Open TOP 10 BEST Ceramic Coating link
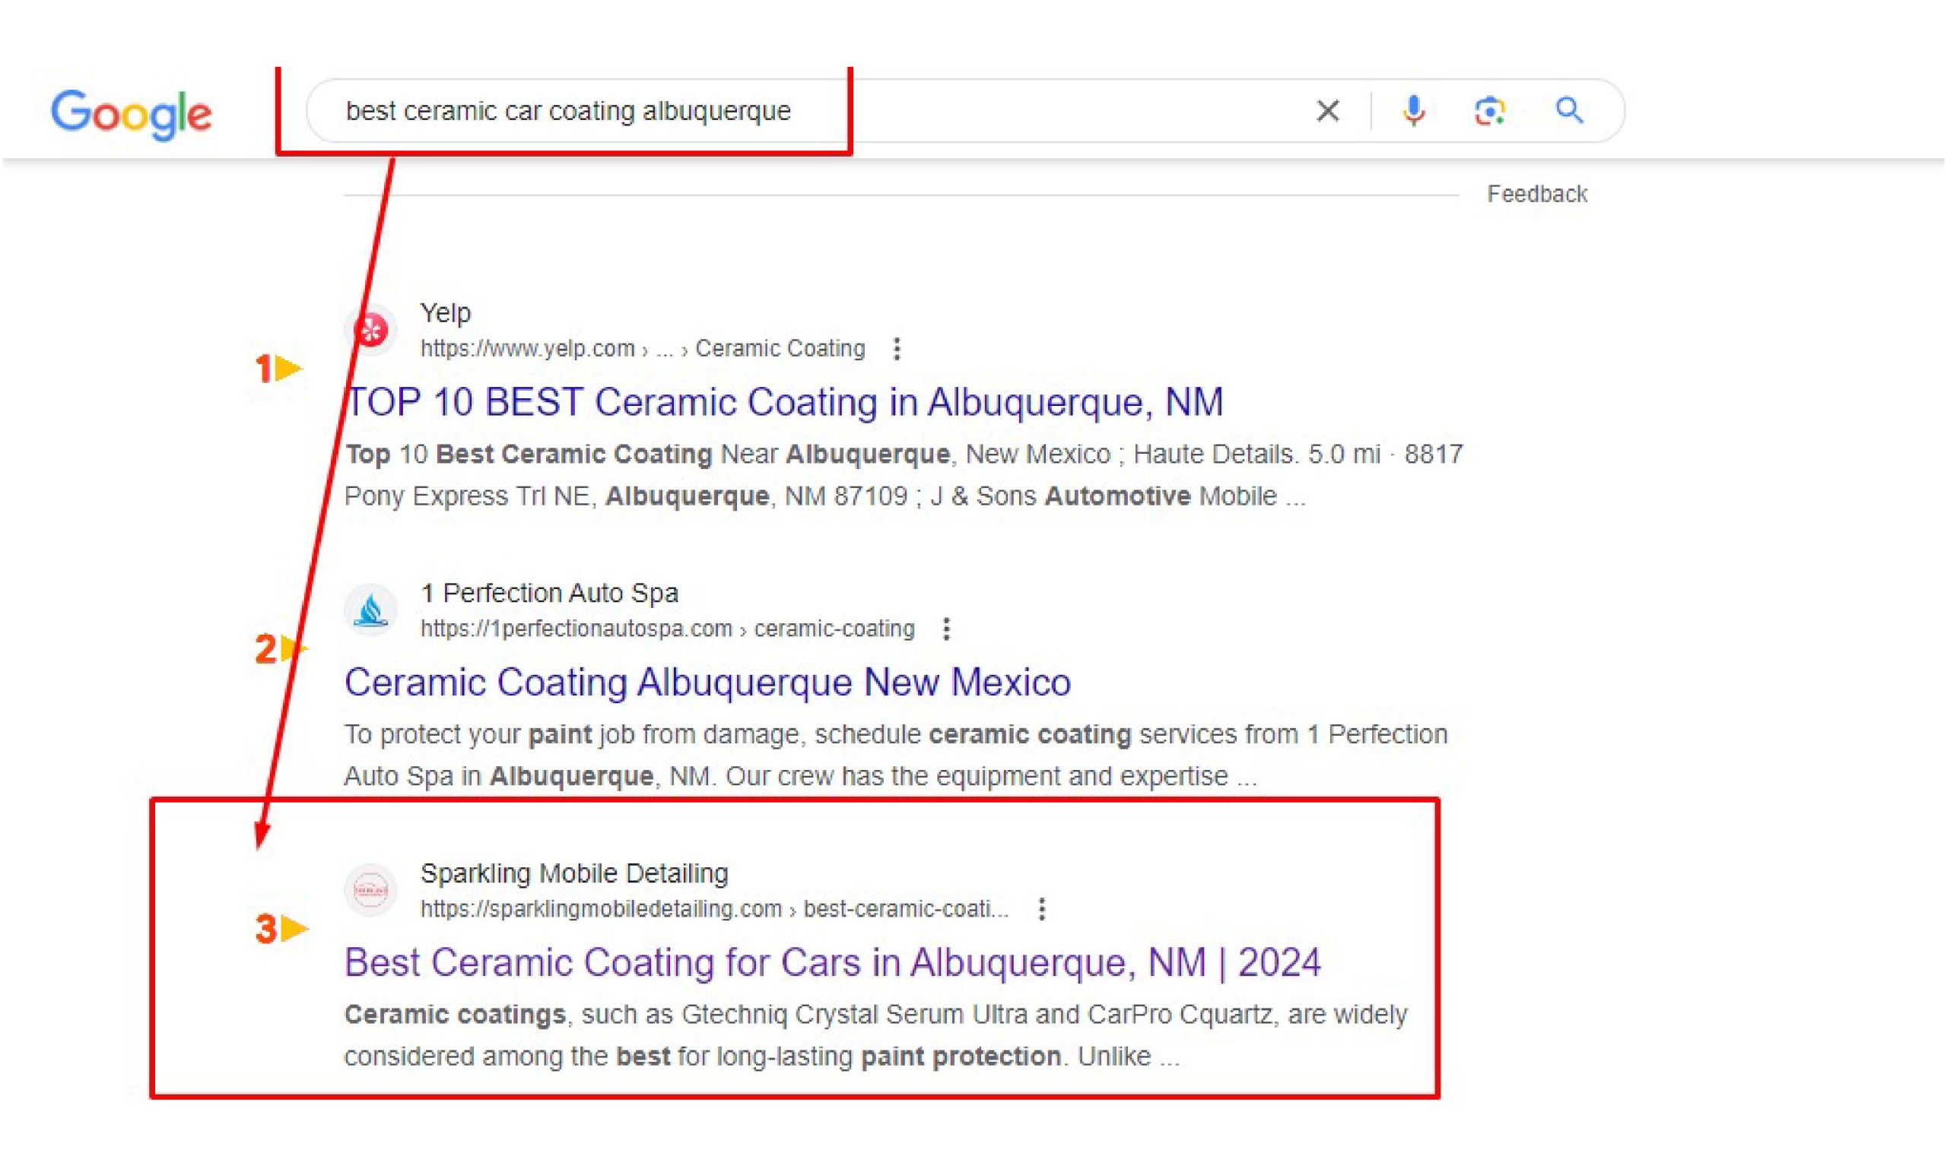Screen dimensions: 1947x1169 [x=784, y=402]
